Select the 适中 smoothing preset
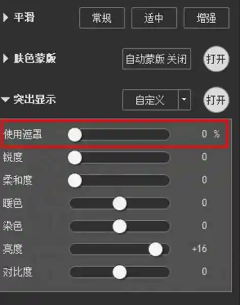This screenshot has height=305, width=240. [154, 18]
